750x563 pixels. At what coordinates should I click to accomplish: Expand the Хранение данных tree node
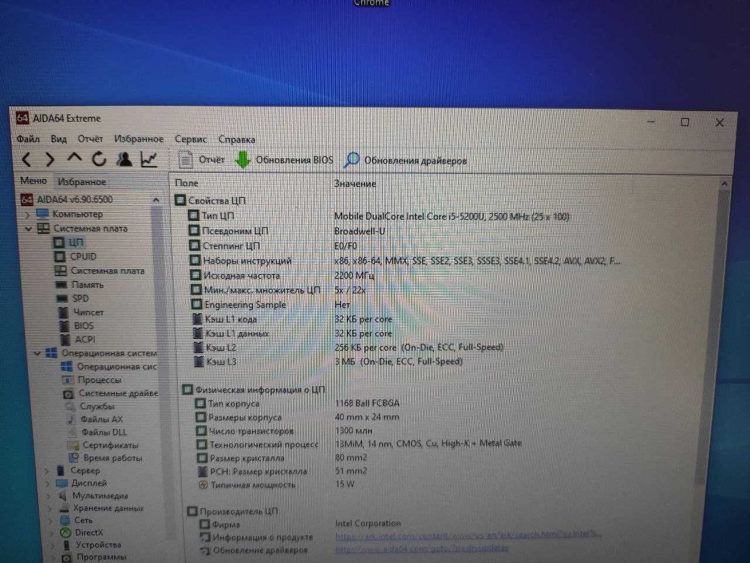pos(49,508)
